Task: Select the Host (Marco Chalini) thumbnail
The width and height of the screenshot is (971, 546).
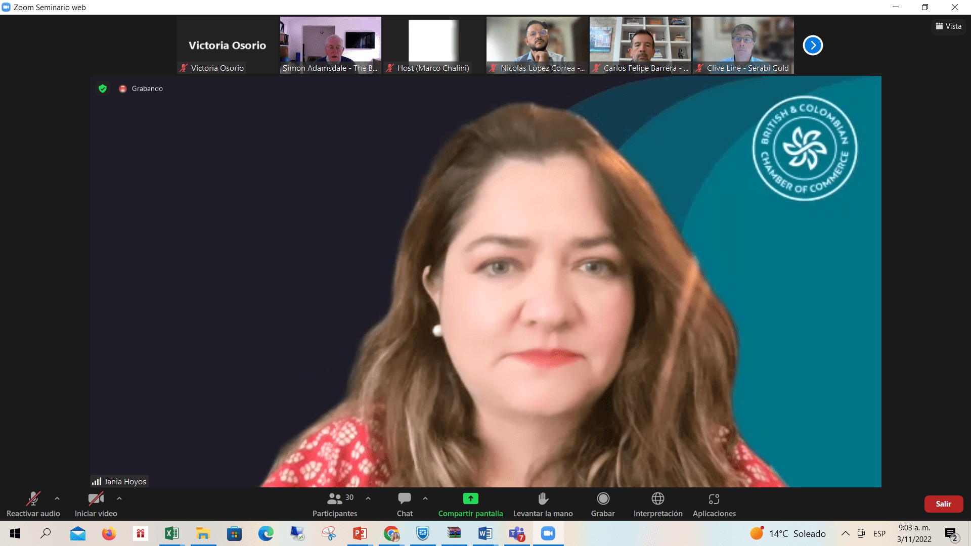Action: [434, 45]
